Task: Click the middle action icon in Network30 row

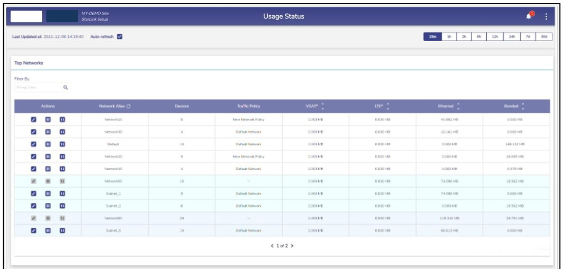Action: point(48,132)
